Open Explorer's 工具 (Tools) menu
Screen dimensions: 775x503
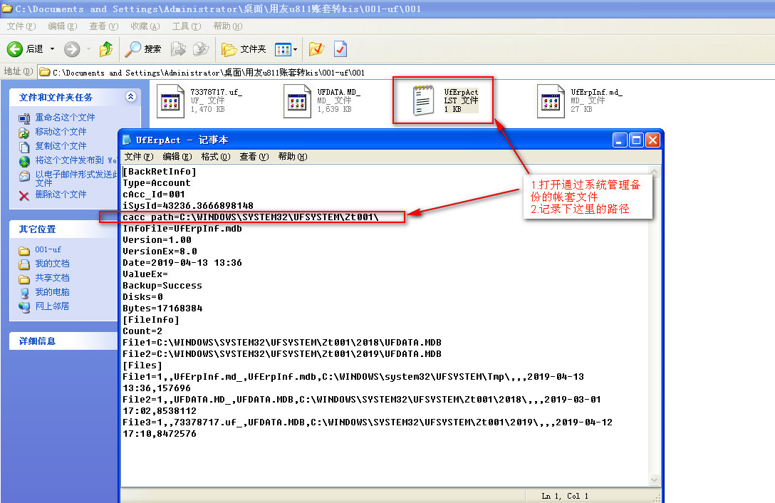[185, 26]
